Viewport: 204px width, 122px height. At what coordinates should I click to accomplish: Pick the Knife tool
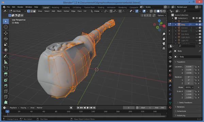[6, 97]
